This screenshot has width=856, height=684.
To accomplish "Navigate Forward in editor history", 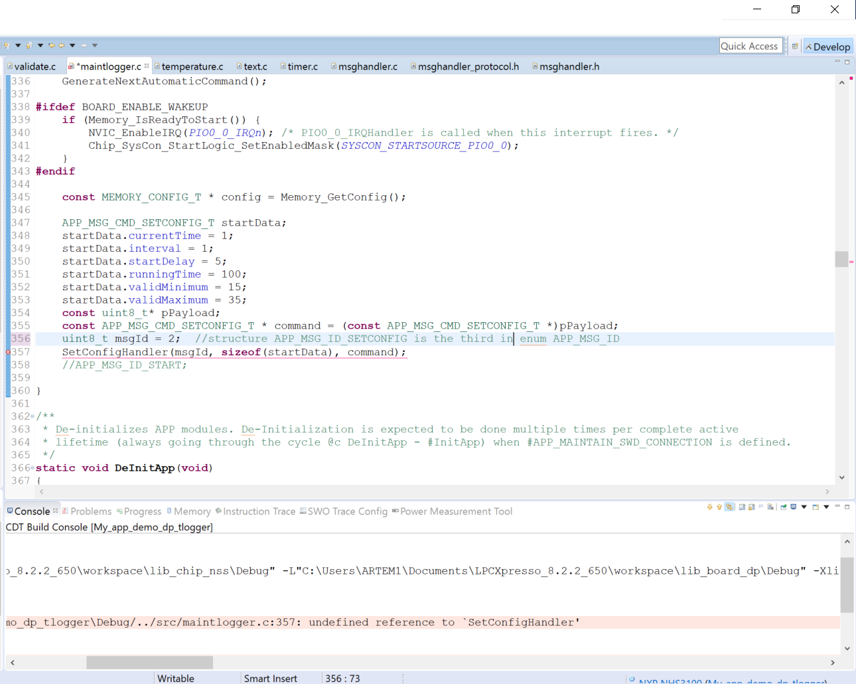I will pyautogui.click(x=84, y=46).
